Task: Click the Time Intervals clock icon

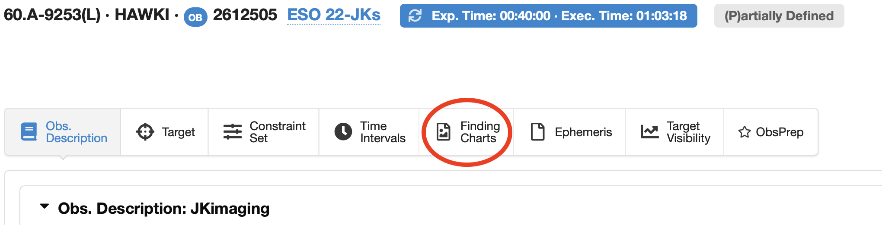Action: point(343,132)
